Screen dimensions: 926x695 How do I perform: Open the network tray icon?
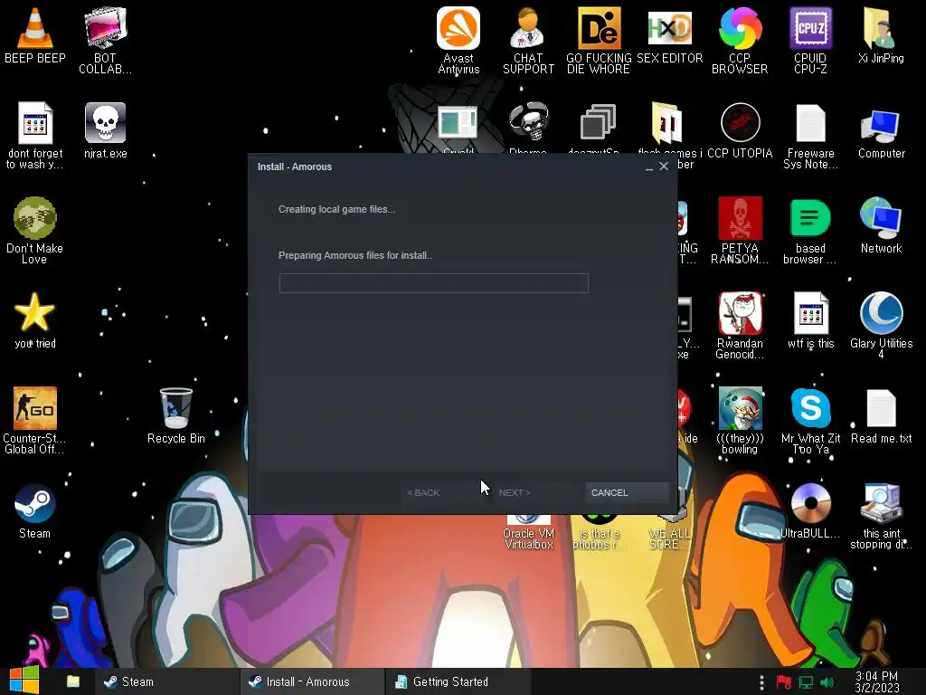click(806, 682)
